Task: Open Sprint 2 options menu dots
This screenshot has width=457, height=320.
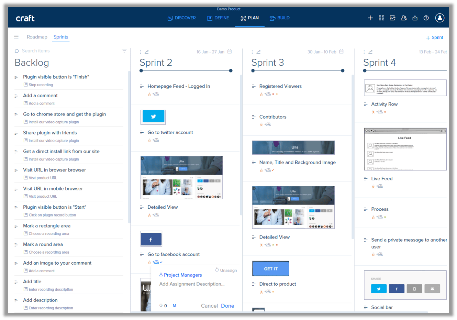Action: [140, 52]
